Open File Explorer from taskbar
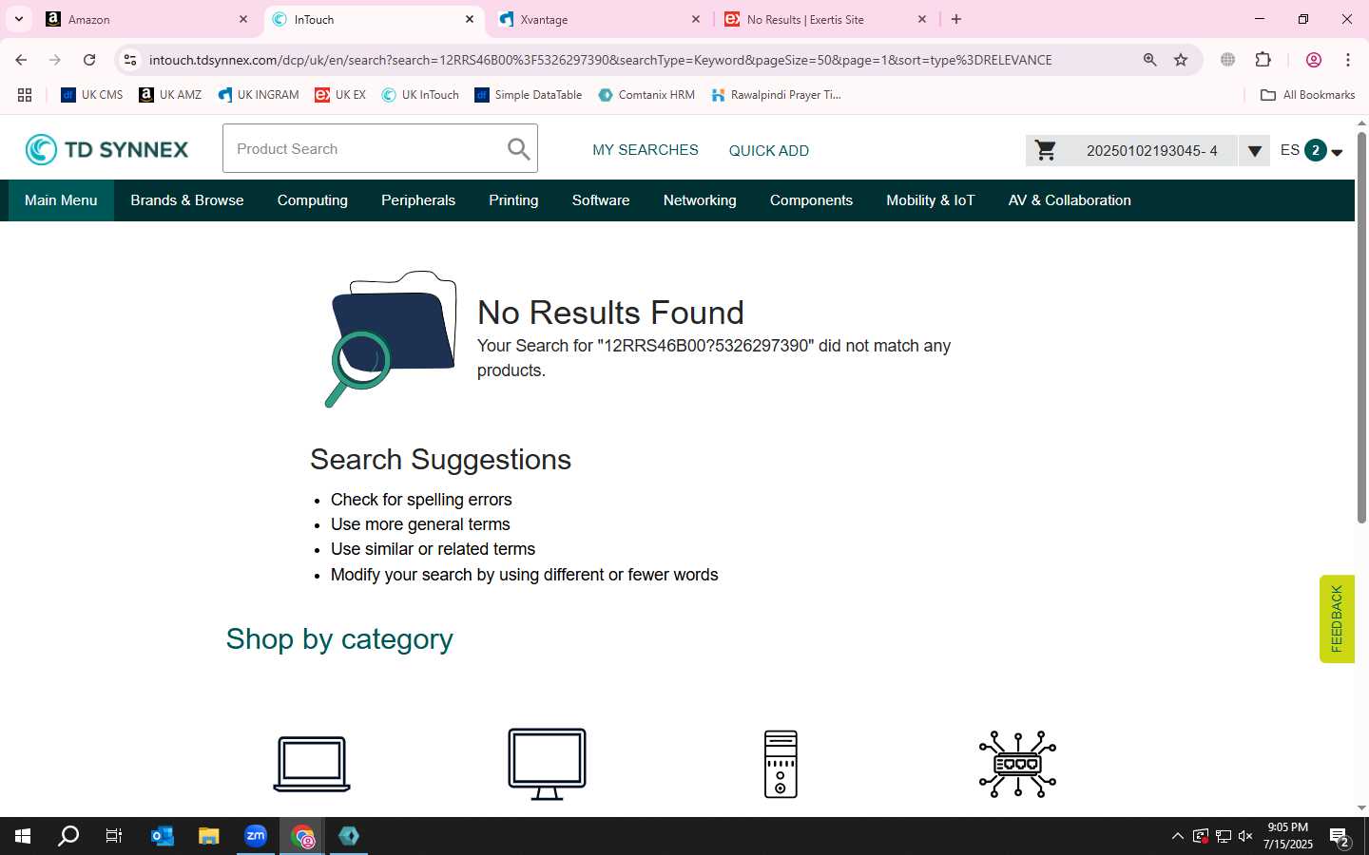The image size is (1369, 855). pyautogui.click(x=208, y=836)
